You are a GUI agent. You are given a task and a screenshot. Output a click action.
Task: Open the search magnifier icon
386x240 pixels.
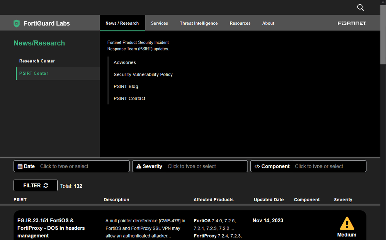[360, 7]
